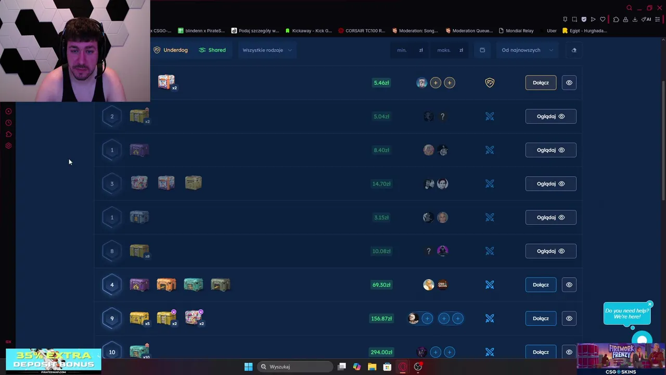666x375 pixels.
Task: Open 'Podaj szczegóły w...' bookmark
Action: [x=255, y=31]
